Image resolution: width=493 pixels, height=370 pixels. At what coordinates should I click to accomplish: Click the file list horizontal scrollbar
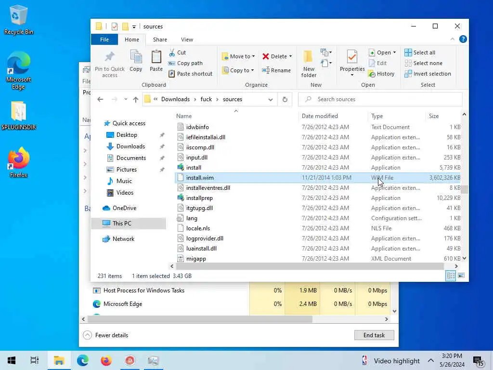pos(310,266)
